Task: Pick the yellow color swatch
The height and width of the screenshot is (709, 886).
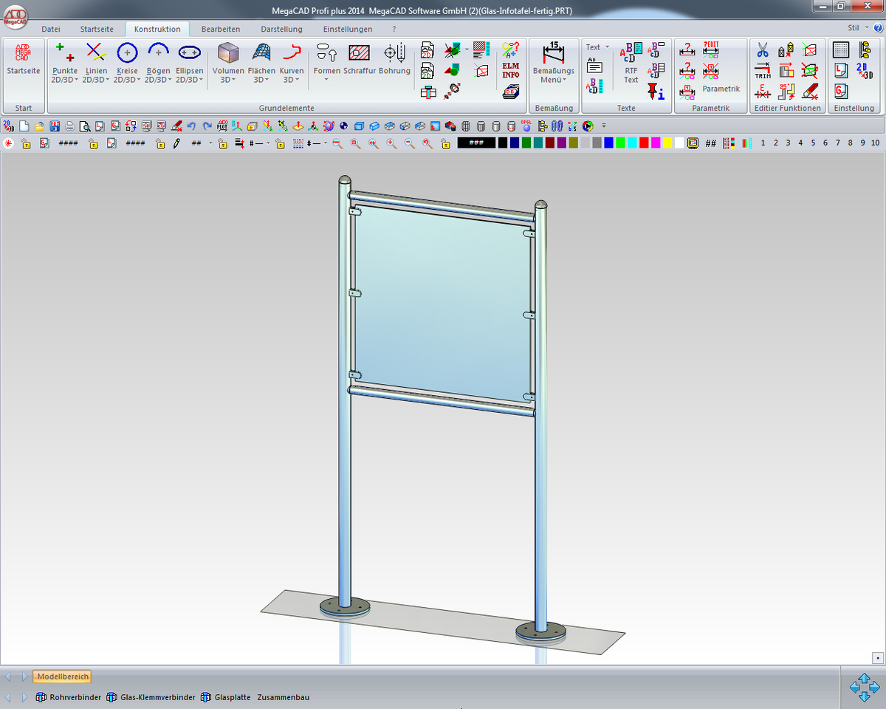Action: pyautogui.click(x=667, y=143)
